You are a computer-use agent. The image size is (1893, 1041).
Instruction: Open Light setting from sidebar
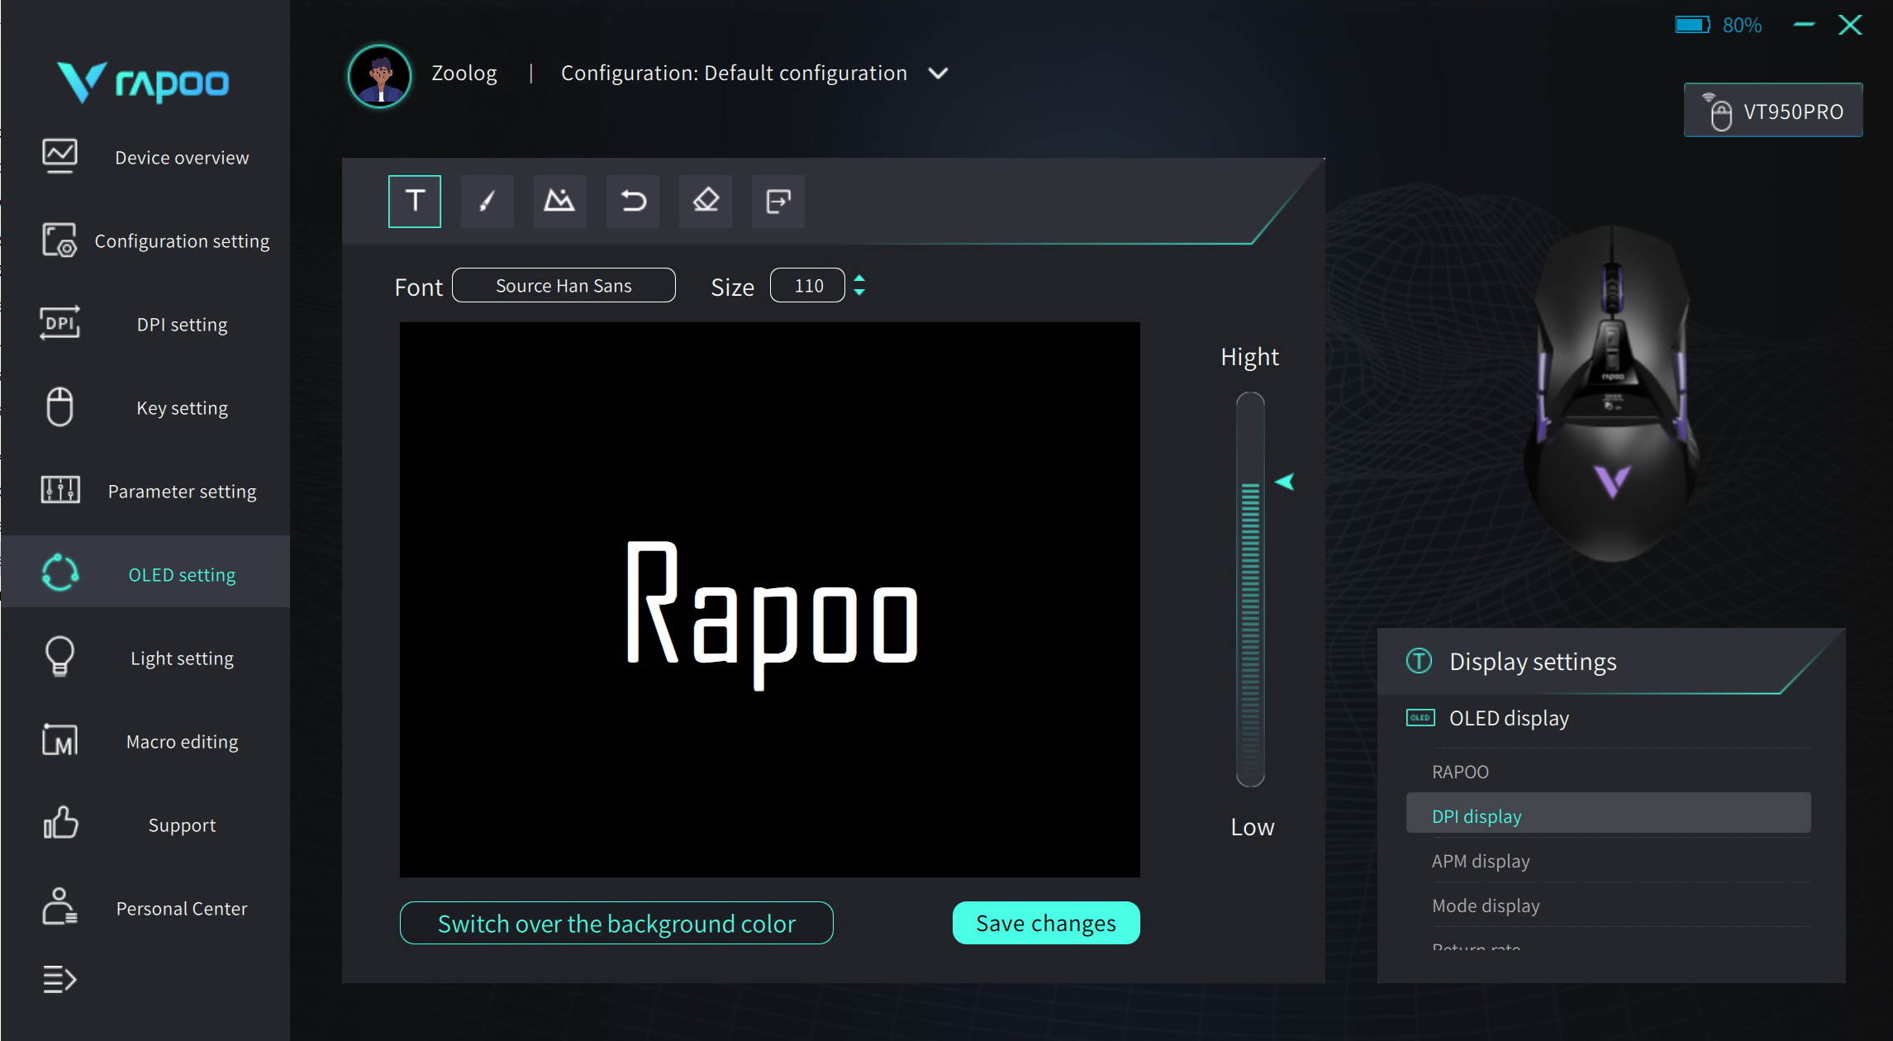click(182, 658)
